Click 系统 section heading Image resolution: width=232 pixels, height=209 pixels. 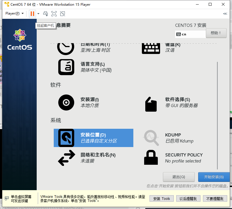[x=56, y=120]
